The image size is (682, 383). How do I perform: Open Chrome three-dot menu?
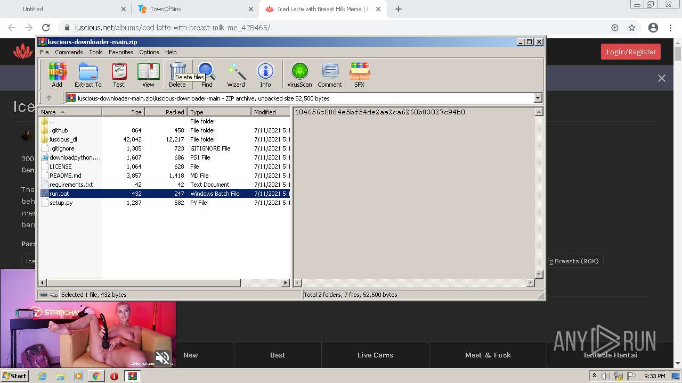pyautogui.click(x=671, y=28)
